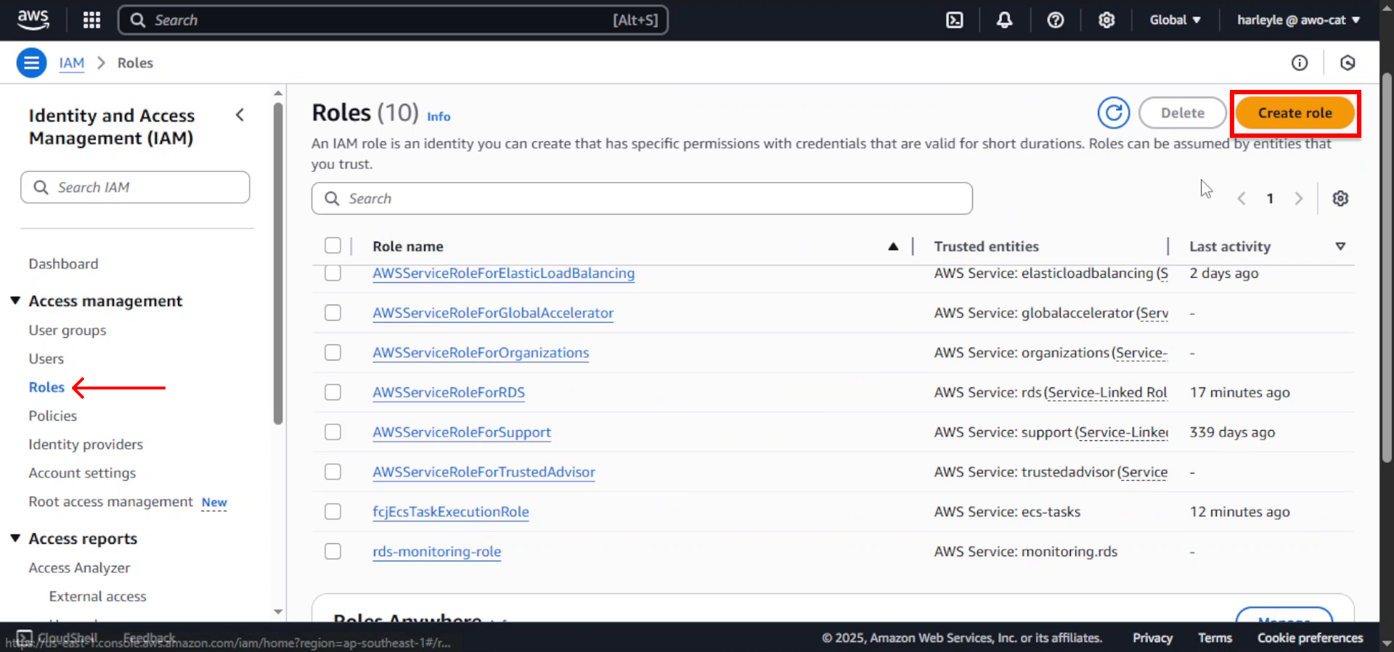Open the AWSServiceRoleForGlobalAccelerator link
The image size is (1394, 652).
click(493, 313)
